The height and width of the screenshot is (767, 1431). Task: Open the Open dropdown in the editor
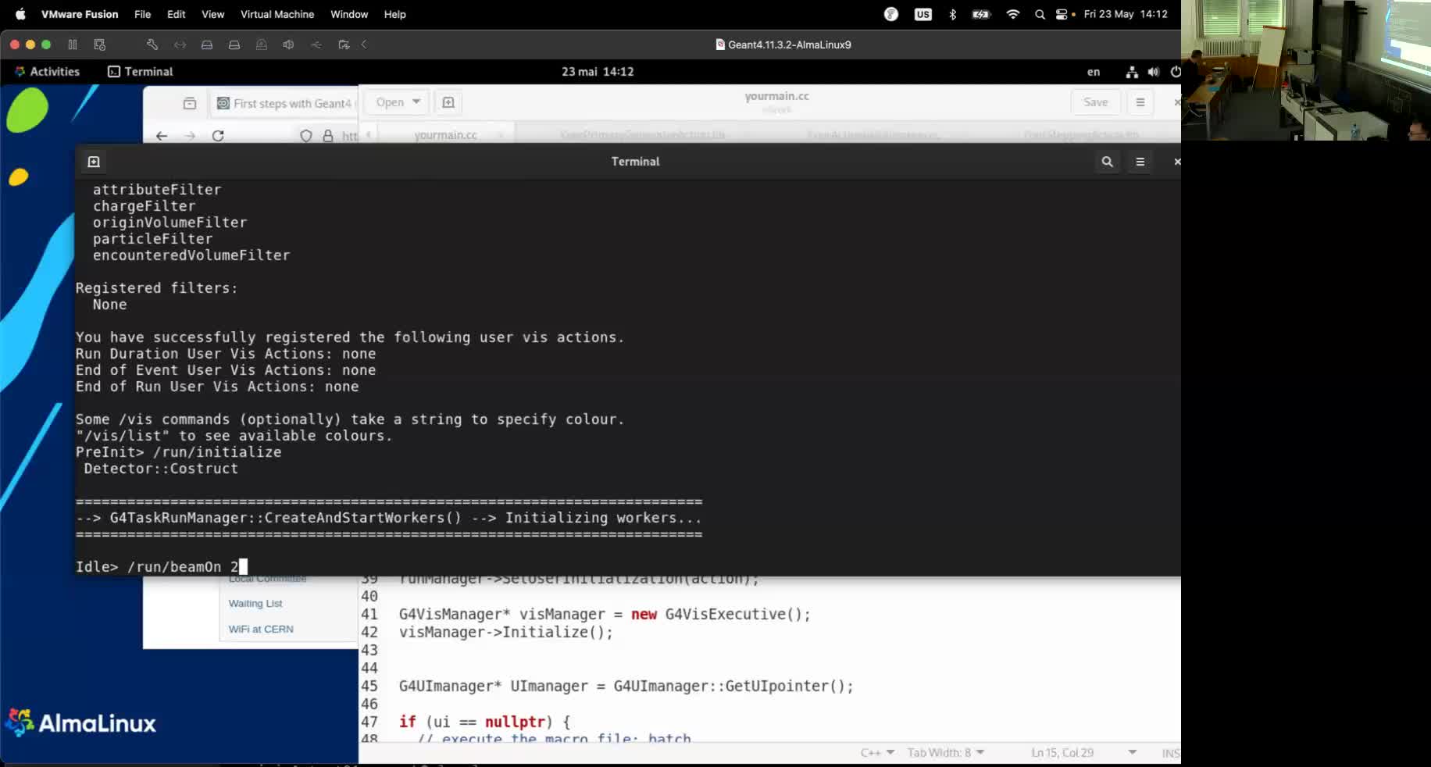point(395,102)
